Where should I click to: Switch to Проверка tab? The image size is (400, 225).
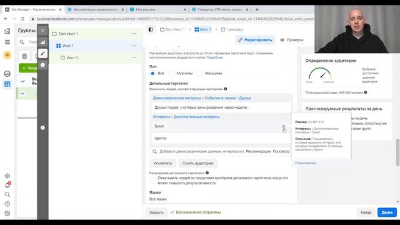(x=292, y=40)
